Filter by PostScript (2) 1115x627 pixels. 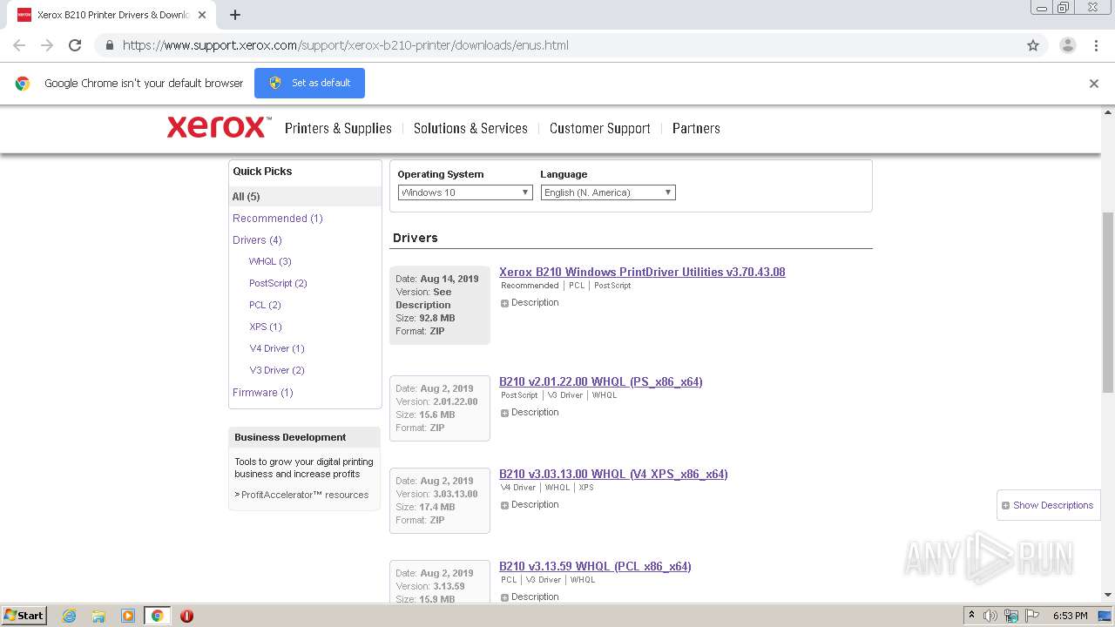click(278, 283)
